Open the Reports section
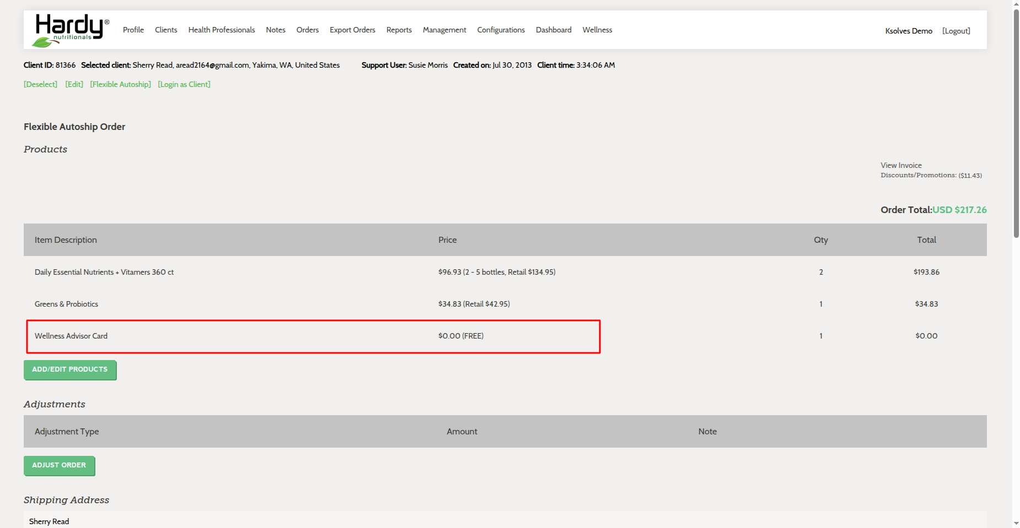Image resolution: width=1020 pixels, height=528 pixels. 399,30
